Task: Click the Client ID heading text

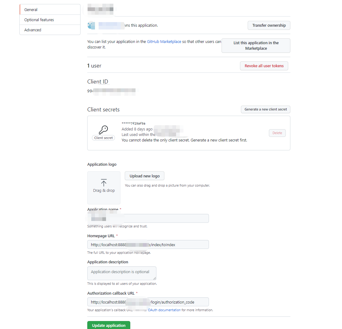Action: point(98,81)
